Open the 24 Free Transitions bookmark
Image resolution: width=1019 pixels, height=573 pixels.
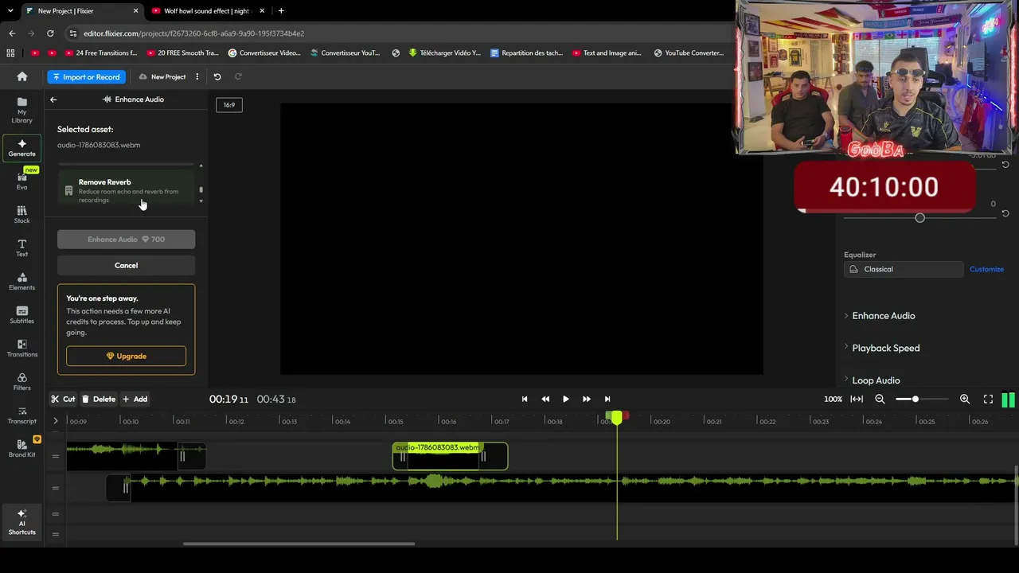100,53
